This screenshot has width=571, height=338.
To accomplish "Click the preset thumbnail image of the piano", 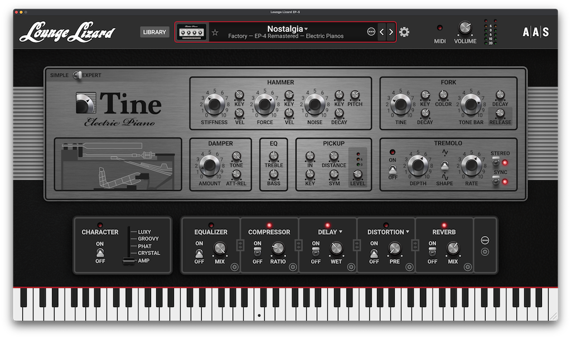I will point(192,32).
